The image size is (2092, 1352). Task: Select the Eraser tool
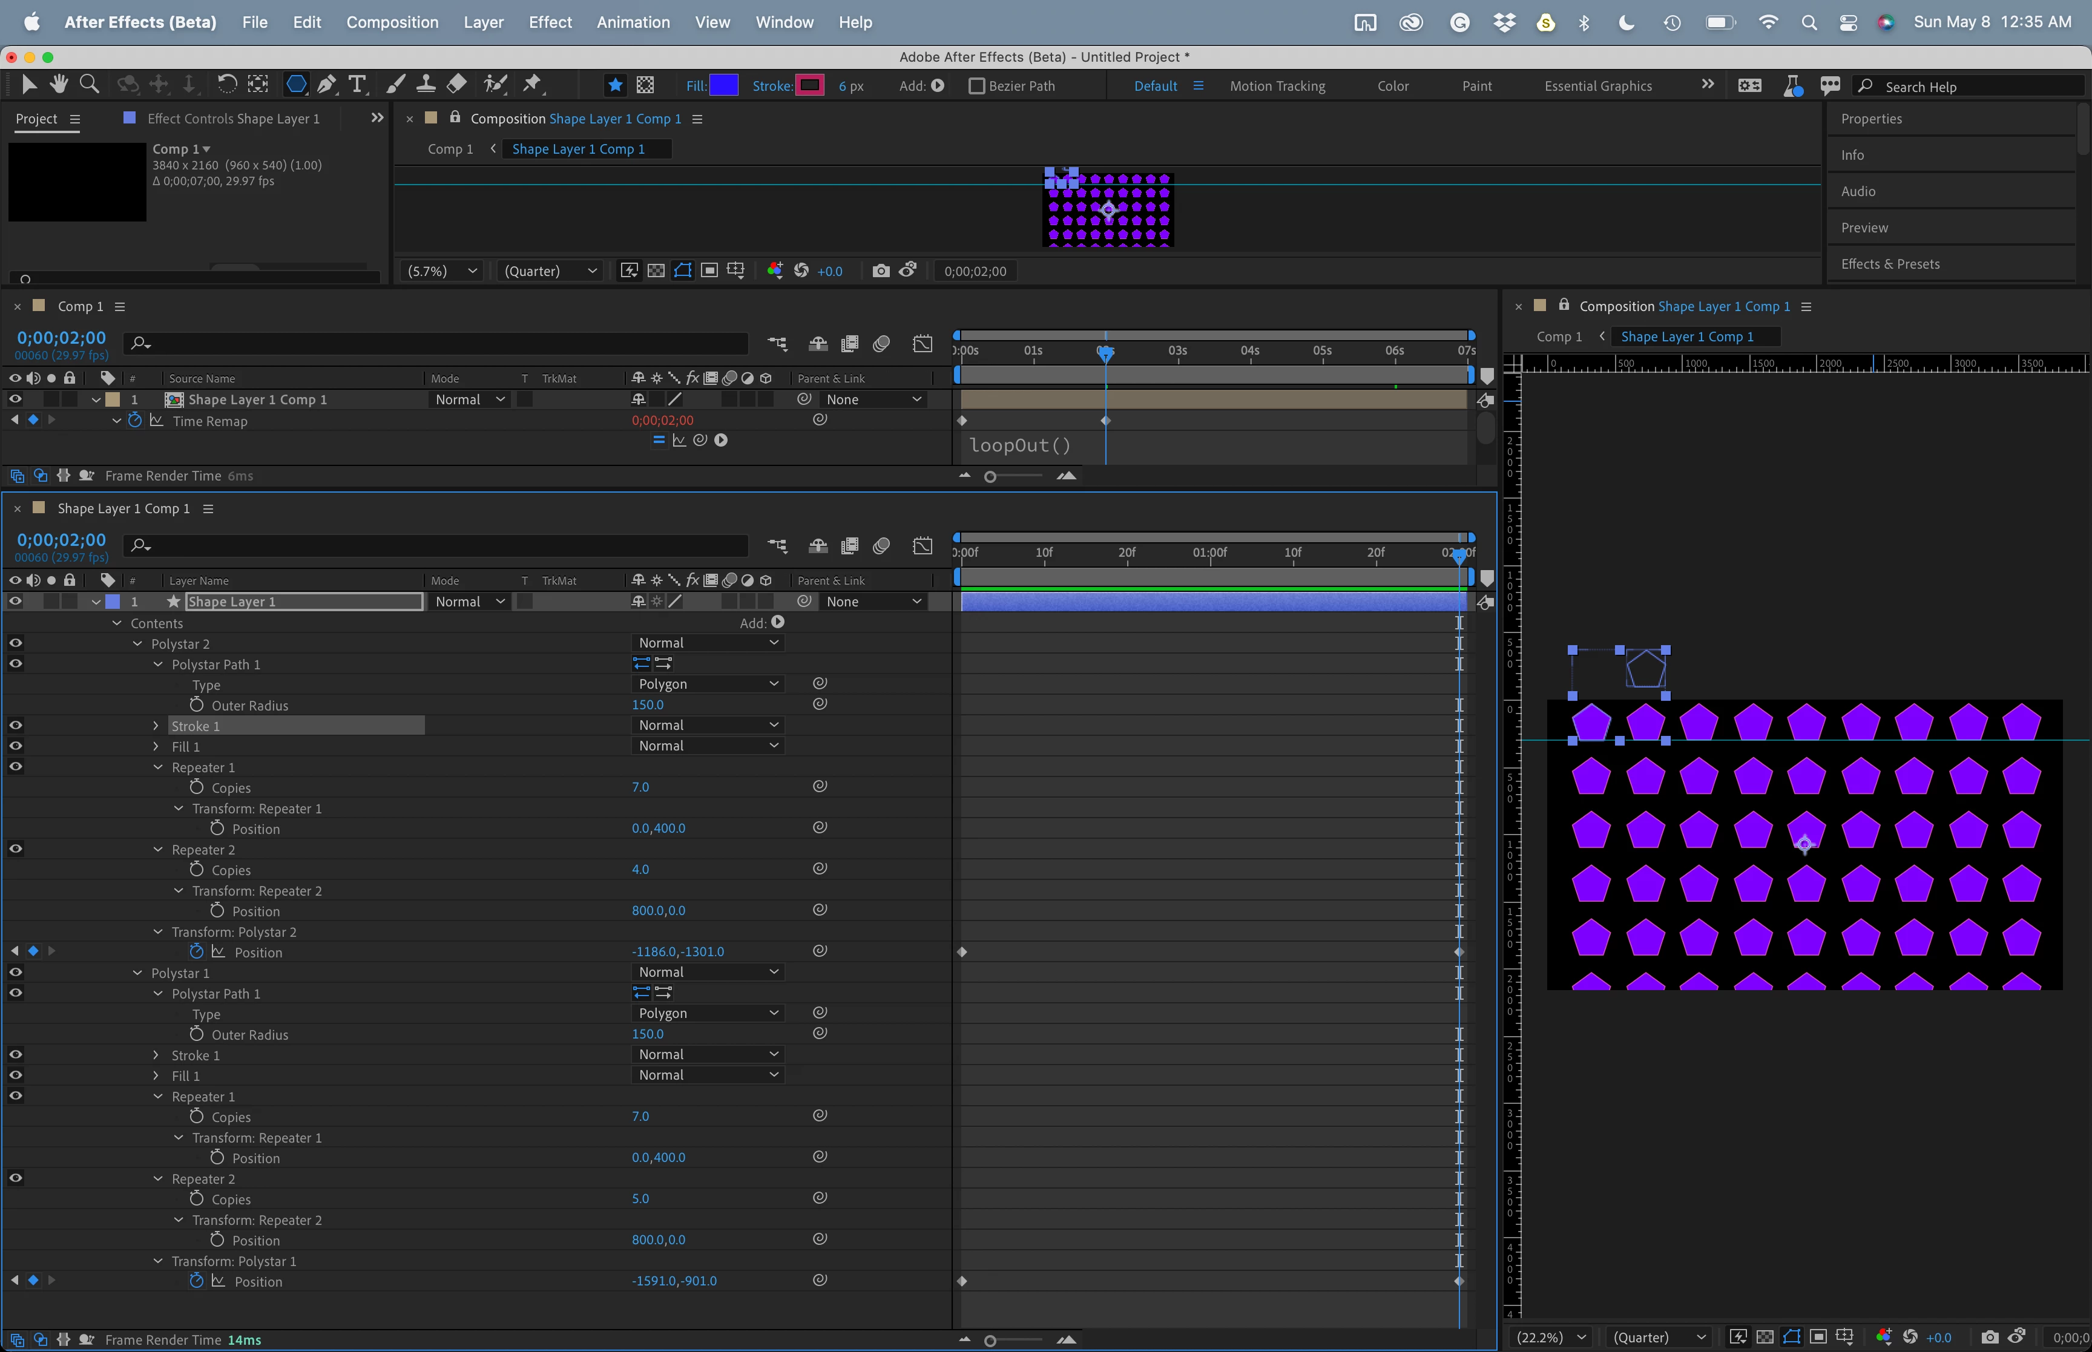[456, 84]
